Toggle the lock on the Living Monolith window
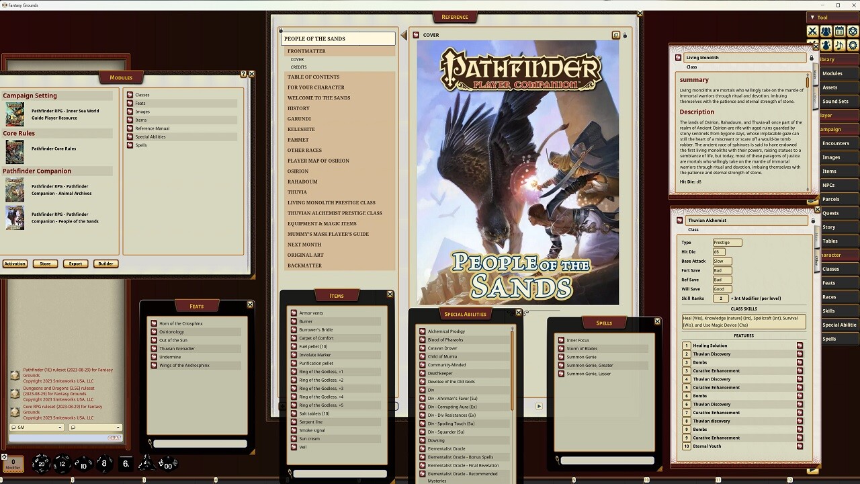The height and width of the screenshot is (484, 860). pos(813,57)
